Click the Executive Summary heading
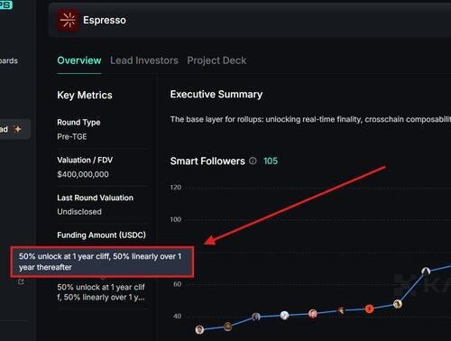The height and width of the screenshot is (341, 451). coord(216,95)
